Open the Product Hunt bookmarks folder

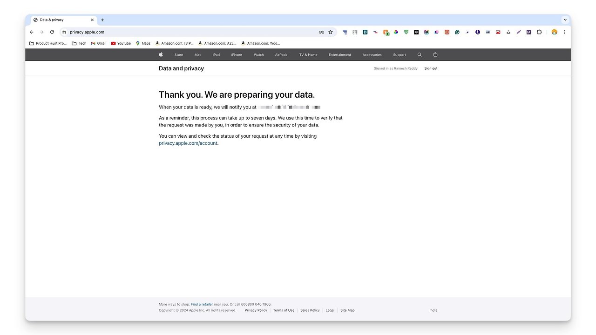click(48, 43)
